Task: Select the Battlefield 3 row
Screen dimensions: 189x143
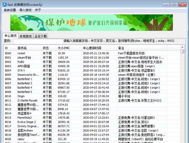Action: (x=92, y=83)
